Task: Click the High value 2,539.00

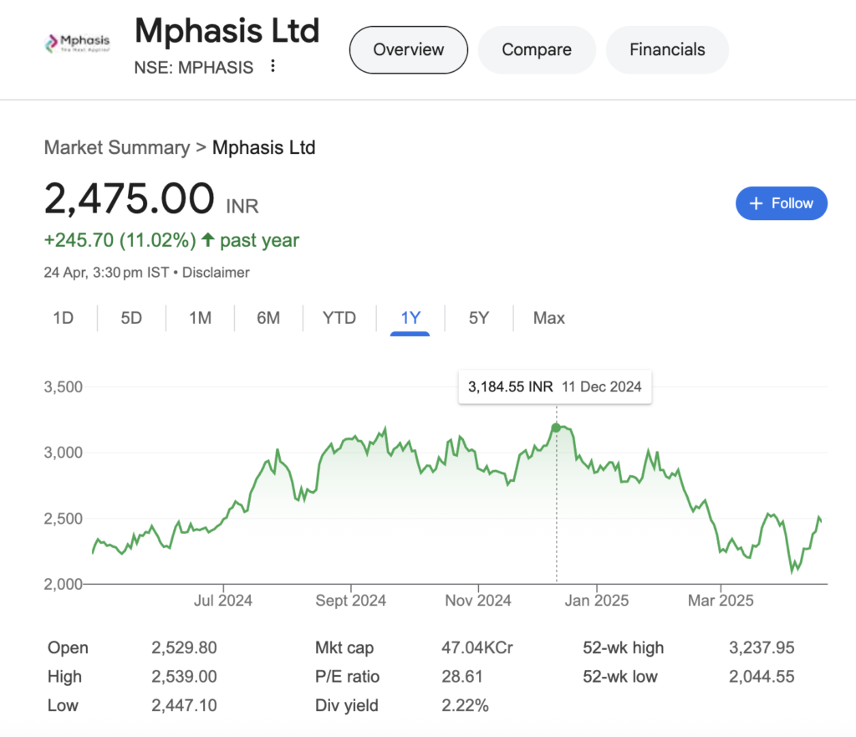Action: coord(184,677)
